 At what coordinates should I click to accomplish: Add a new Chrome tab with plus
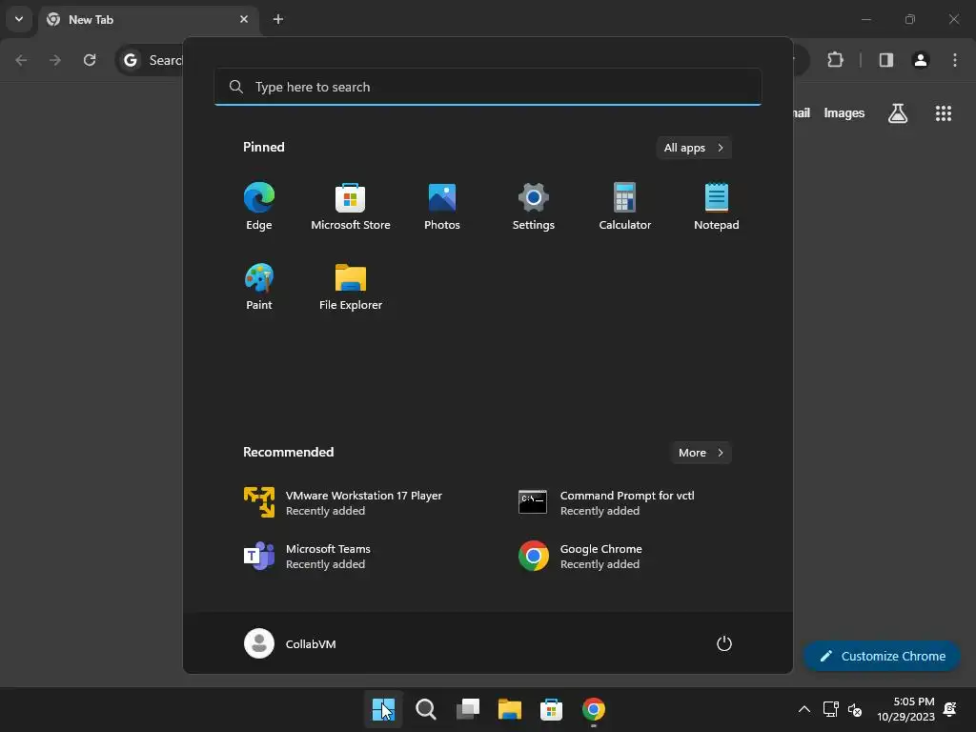(x=278, y=19)
